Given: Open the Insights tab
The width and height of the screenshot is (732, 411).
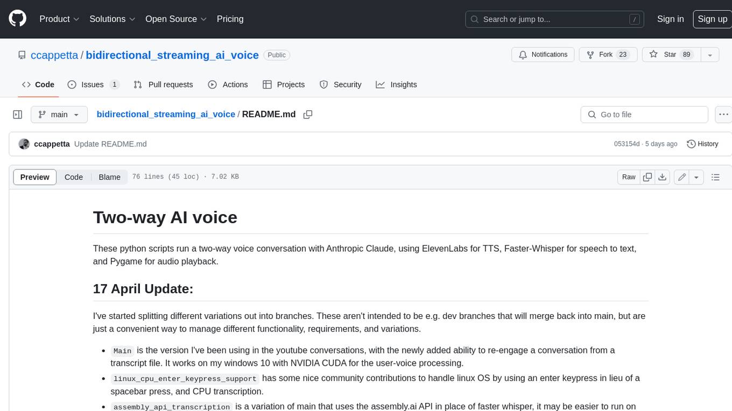Looking at the screenshot, I should (x=396, y=84).
